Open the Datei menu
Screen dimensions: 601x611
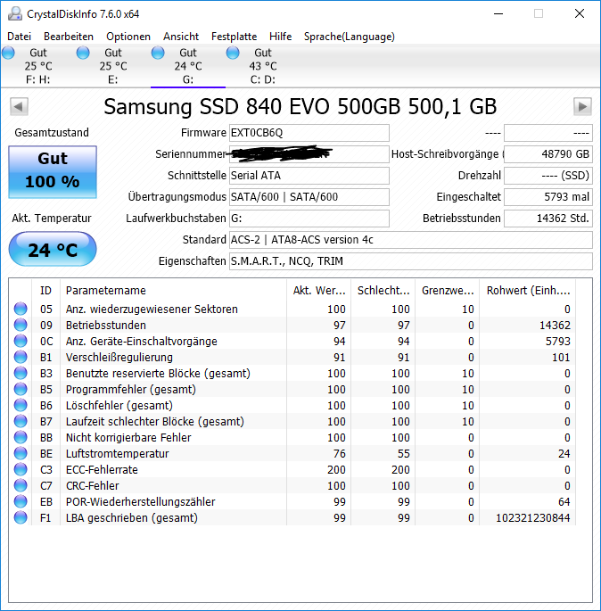[x=19, y=37]
